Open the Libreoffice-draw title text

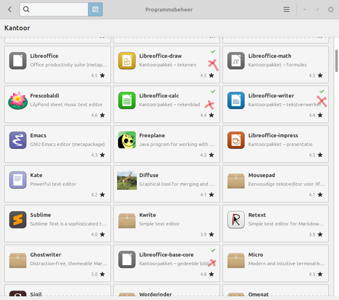click(x=160, y=56)
